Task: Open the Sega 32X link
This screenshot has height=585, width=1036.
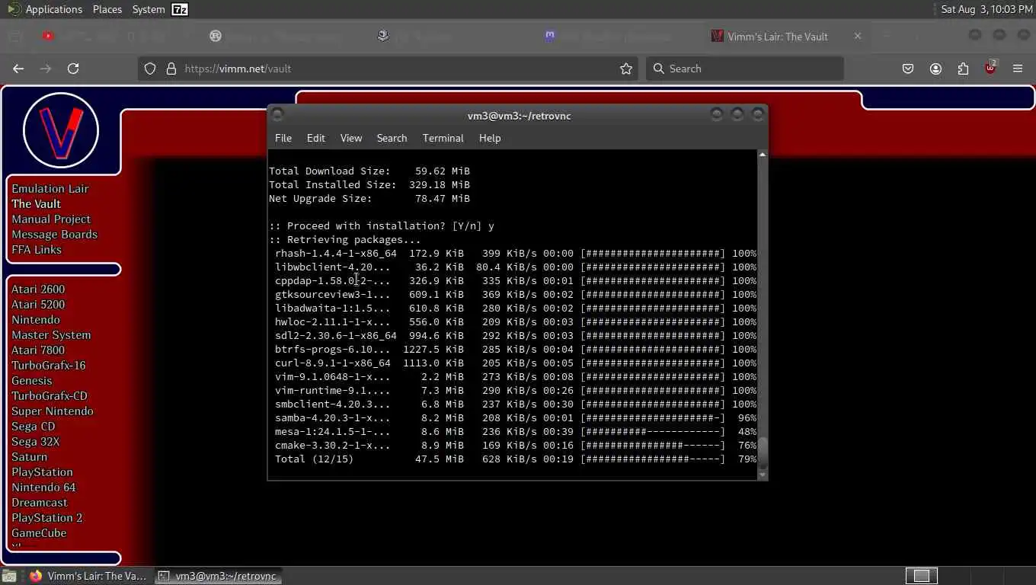Action: 35,441
